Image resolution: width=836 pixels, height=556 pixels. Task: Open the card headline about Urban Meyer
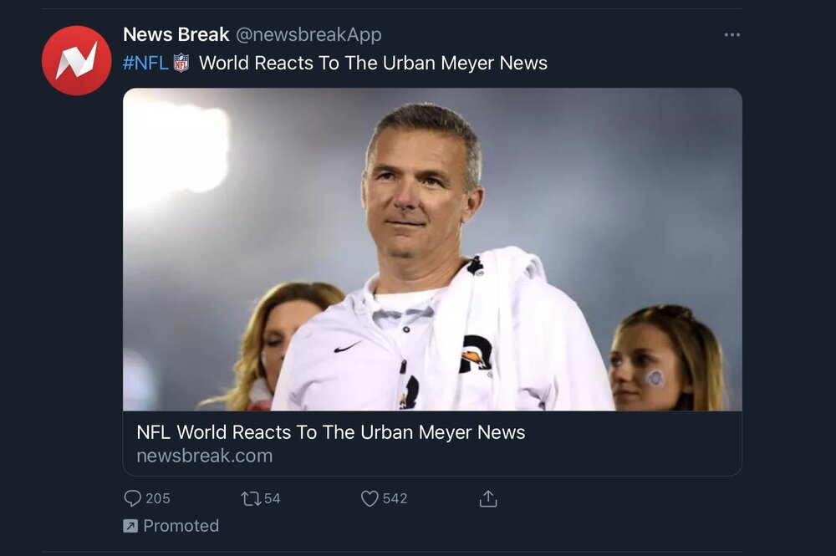330,432
